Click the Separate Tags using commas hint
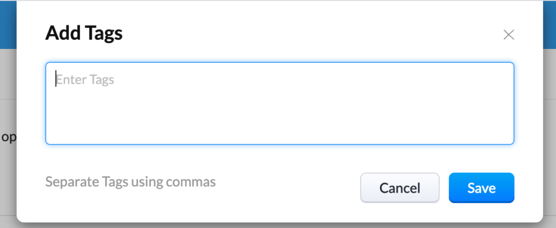Viewport: 556px width, 228px height. tap(130, 182)
